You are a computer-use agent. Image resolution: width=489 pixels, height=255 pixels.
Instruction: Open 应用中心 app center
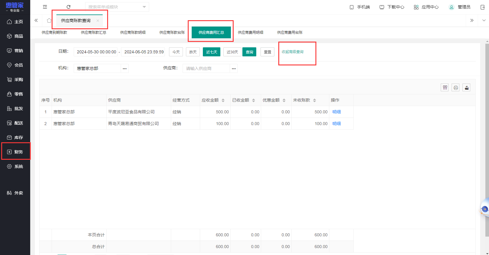pyautogui.click(x=426, y=7)
